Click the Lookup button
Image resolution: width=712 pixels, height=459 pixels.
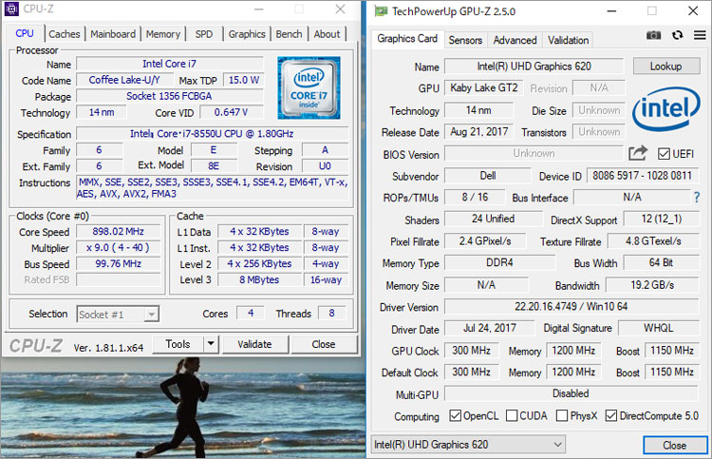666,67
